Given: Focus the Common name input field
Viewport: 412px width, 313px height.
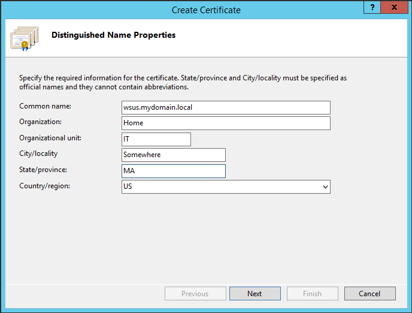Looking at the screenshot, I should click(226, 107).
